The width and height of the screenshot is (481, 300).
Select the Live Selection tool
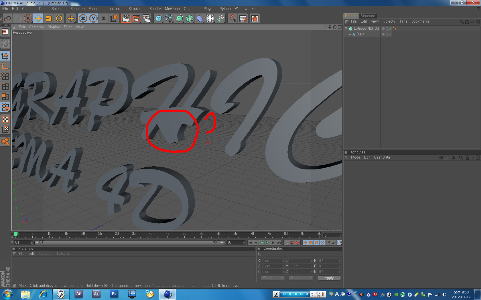click(28, 19)
